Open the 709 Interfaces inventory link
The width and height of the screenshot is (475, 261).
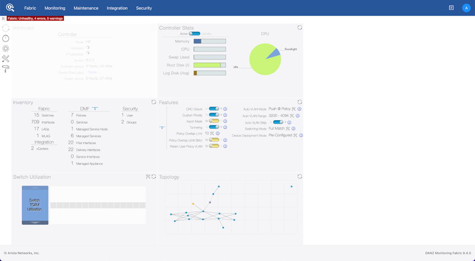43,122
